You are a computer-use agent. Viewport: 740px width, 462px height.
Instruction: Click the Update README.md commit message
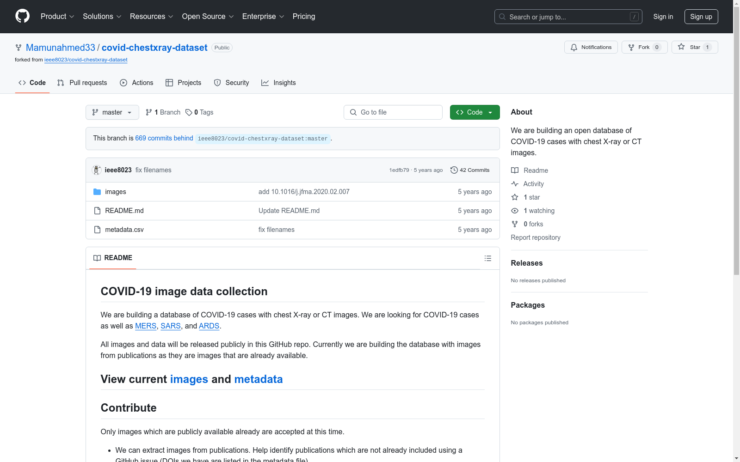tap(289, 211)
